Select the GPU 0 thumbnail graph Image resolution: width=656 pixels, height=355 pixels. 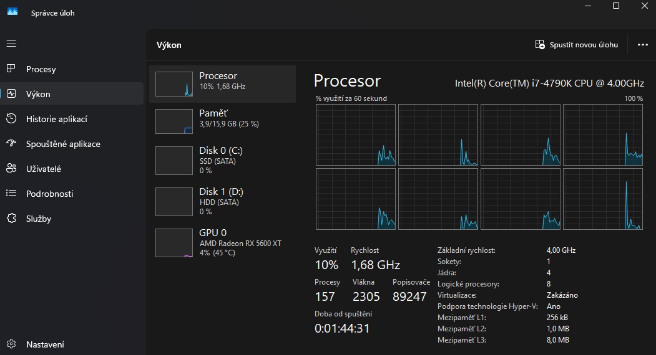[174, 243]
